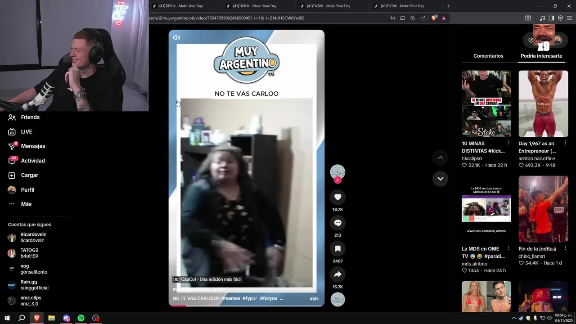Open Brave hamburger main menu

tap(569, 18)
